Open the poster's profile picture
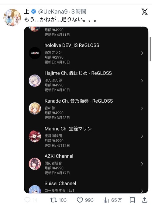 12,17
